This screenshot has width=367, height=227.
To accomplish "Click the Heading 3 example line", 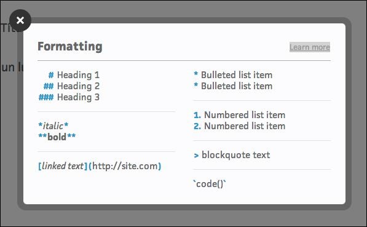I will pyautogui.click(x=69, y=97).
